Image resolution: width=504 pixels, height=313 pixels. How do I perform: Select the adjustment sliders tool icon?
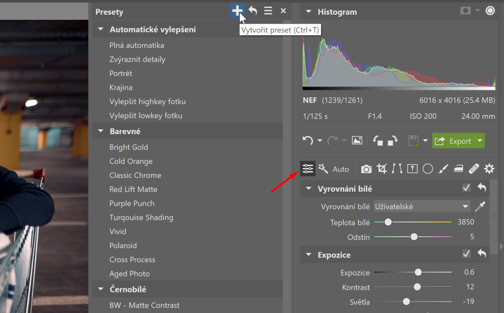coord(308,169)
